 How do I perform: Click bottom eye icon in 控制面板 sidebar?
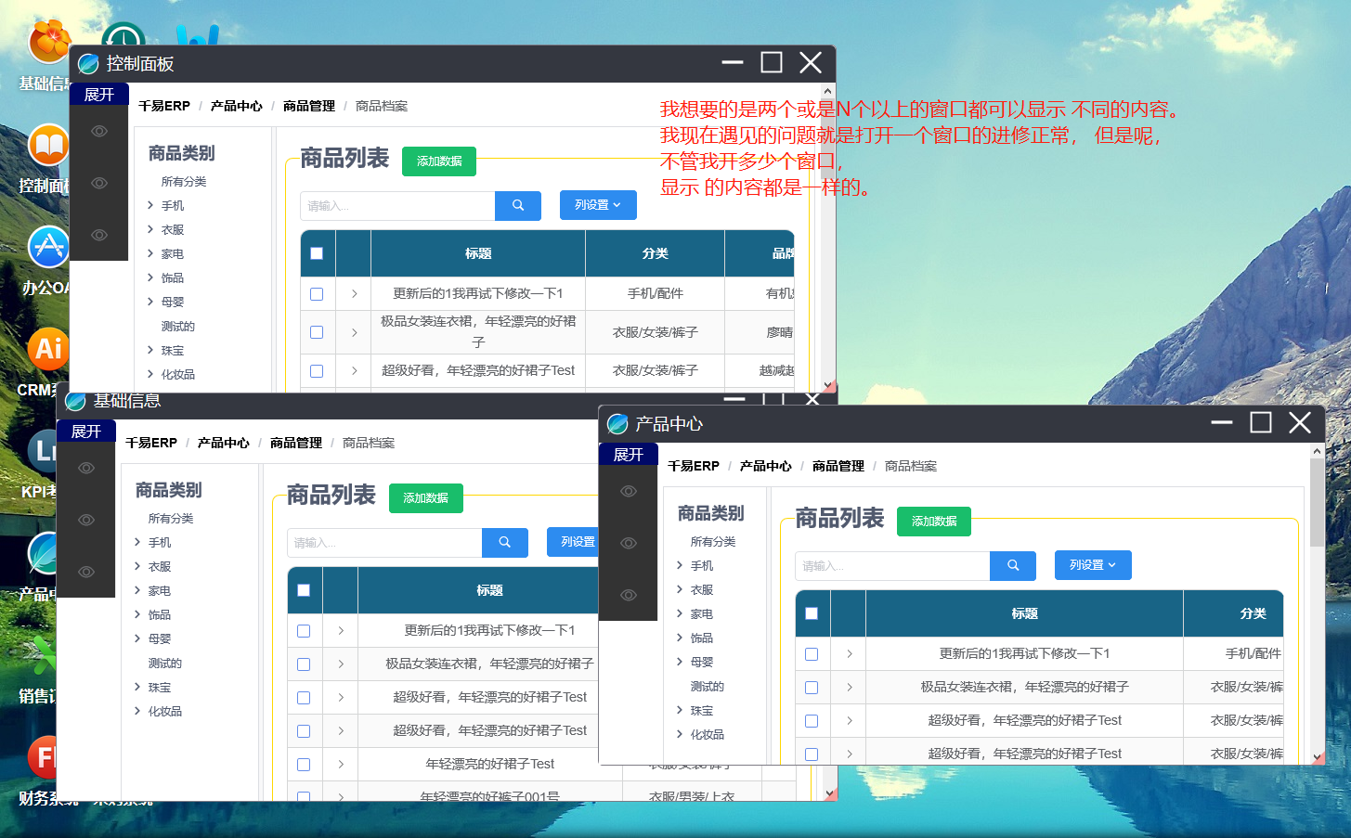coord(99,236)
